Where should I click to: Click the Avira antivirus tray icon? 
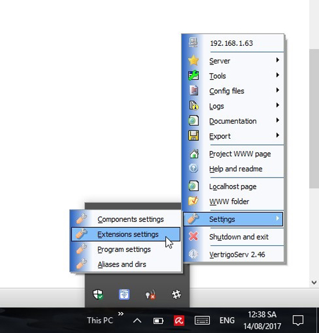pyautogui.click(x=179, y=320)
